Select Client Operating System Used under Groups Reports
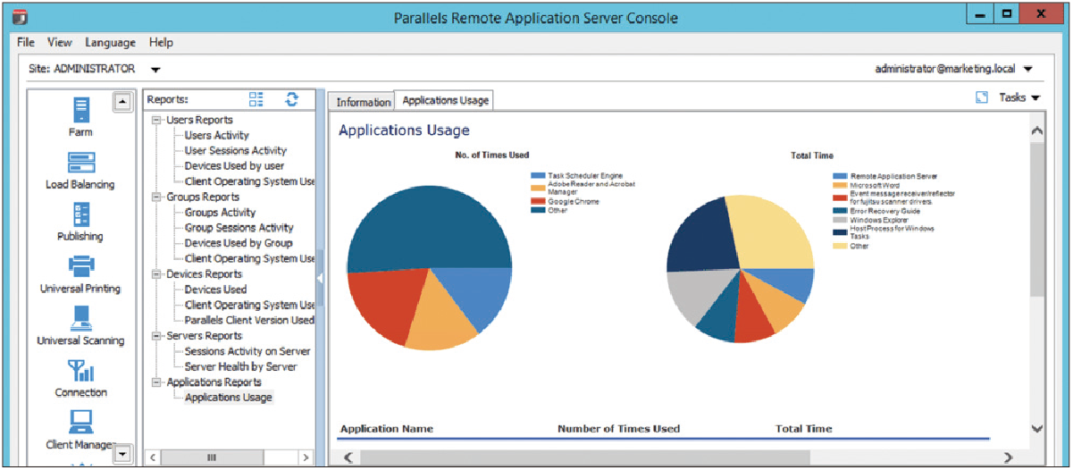 pyautogui.click(x=249, y=258)
